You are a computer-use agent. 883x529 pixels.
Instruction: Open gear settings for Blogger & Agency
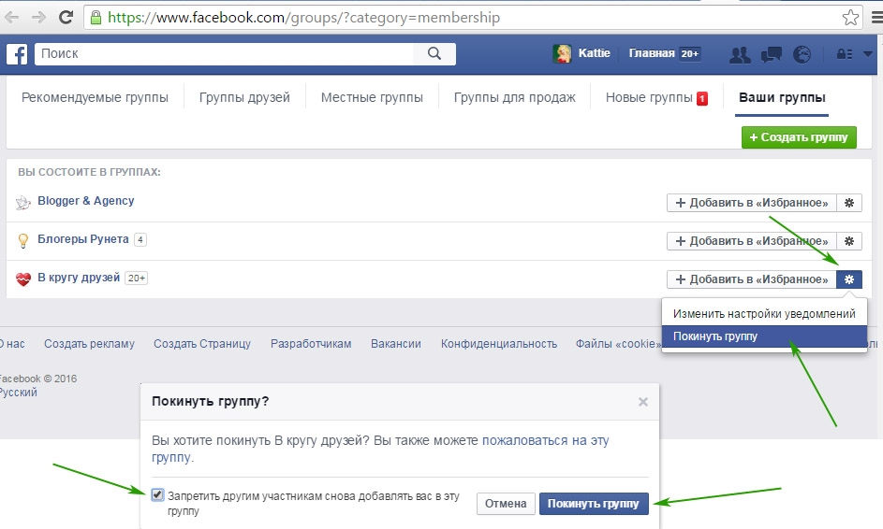(x=849, y=203)
